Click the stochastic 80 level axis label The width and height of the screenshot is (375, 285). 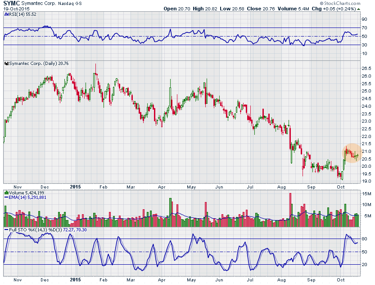click(x=364, y=239)
